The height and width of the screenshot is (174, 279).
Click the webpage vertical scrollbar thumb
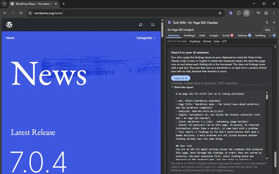tap(162, 30)
